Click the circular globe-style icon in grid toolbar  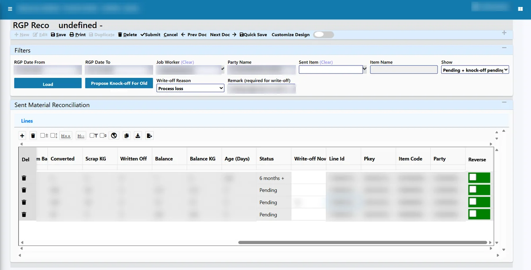click(x=114, y=136)
